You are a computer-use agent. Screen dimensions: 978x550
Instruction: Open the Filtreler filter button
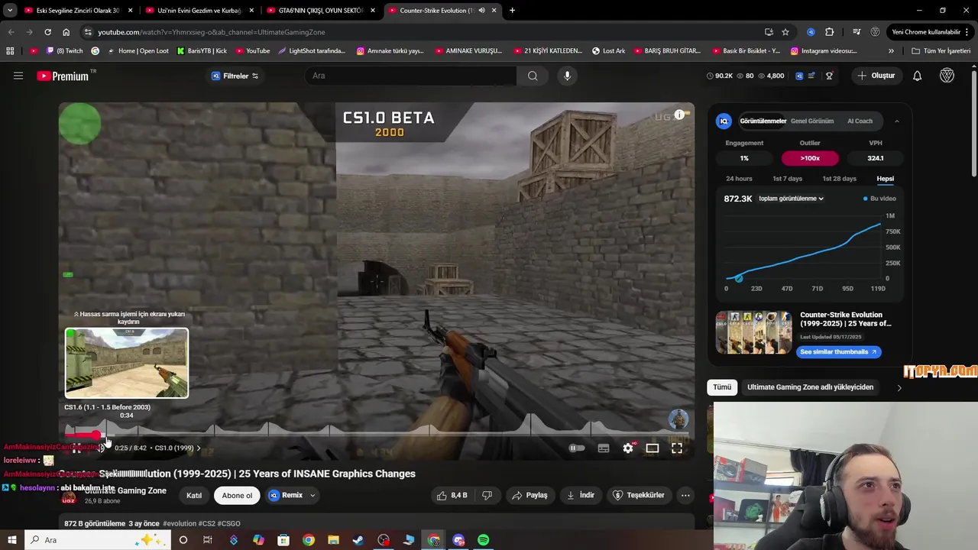click(235, 76)
